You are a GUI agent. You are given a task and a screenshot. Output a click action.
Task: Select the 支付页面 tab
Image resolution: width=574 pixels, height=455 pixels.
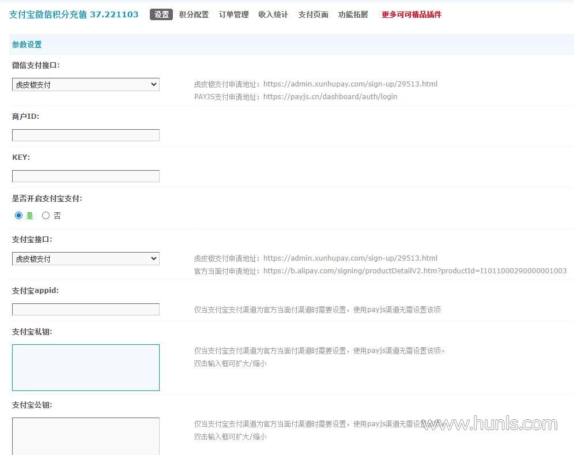click(x=314, y=14)
